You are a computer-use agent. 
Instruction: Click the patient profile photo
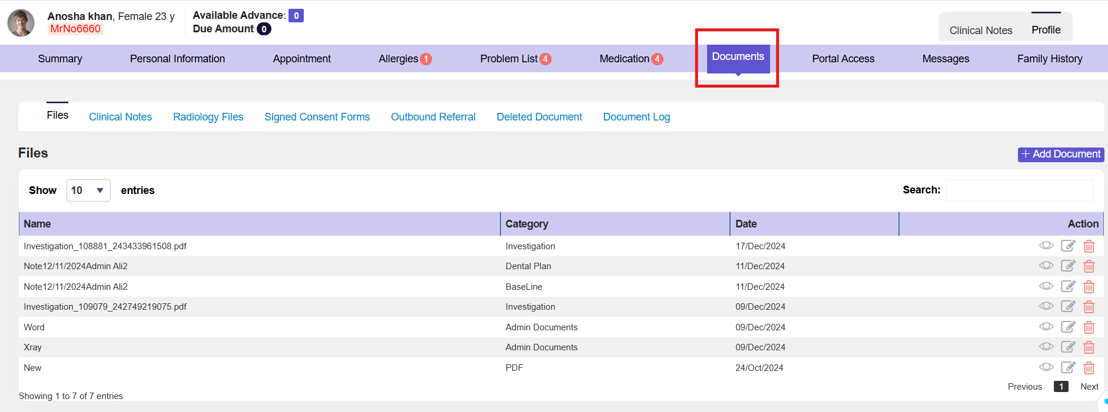click(21, 23)
